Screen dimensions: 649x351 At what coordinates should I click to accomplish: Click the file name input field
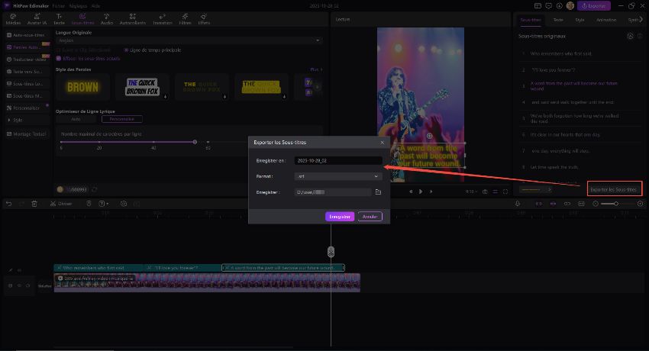click(337, 160)
